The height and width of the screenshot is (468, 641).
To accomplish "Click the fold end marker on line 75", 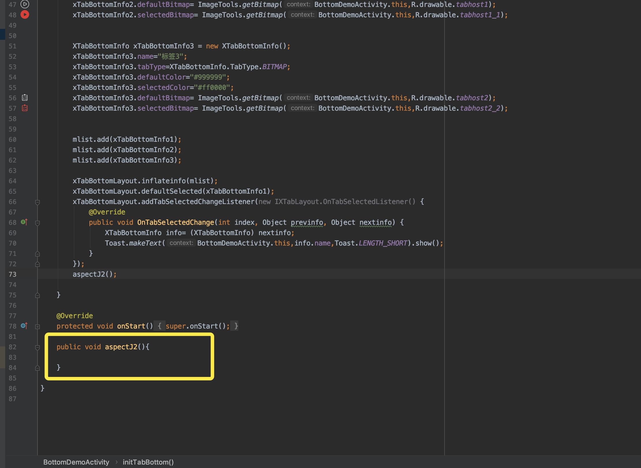I will pyautogui.click(x=38, y=295).
